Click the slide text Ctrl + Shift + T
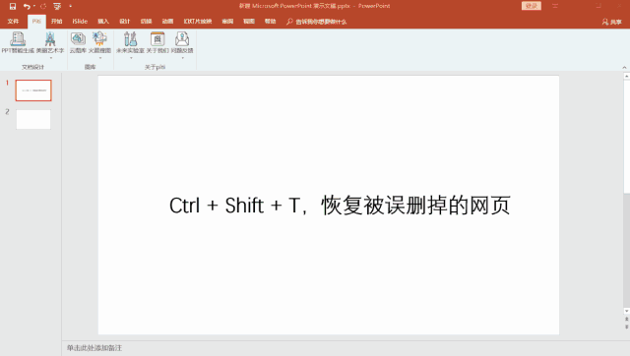 pos(234,206)
